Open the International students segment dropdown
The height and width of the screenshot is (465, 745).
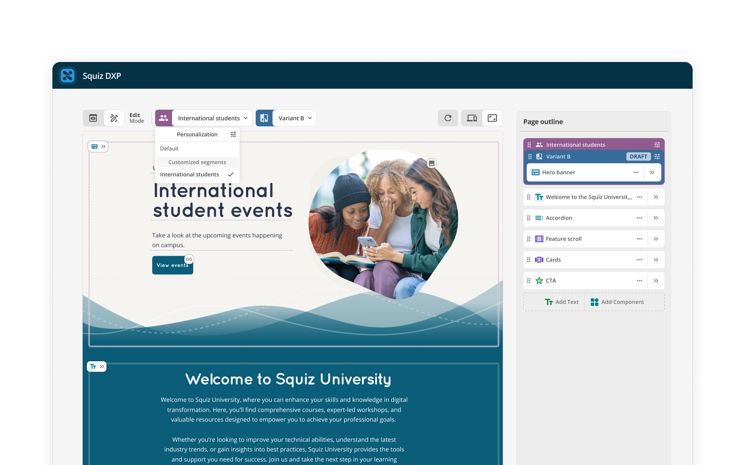pos(212,118)
